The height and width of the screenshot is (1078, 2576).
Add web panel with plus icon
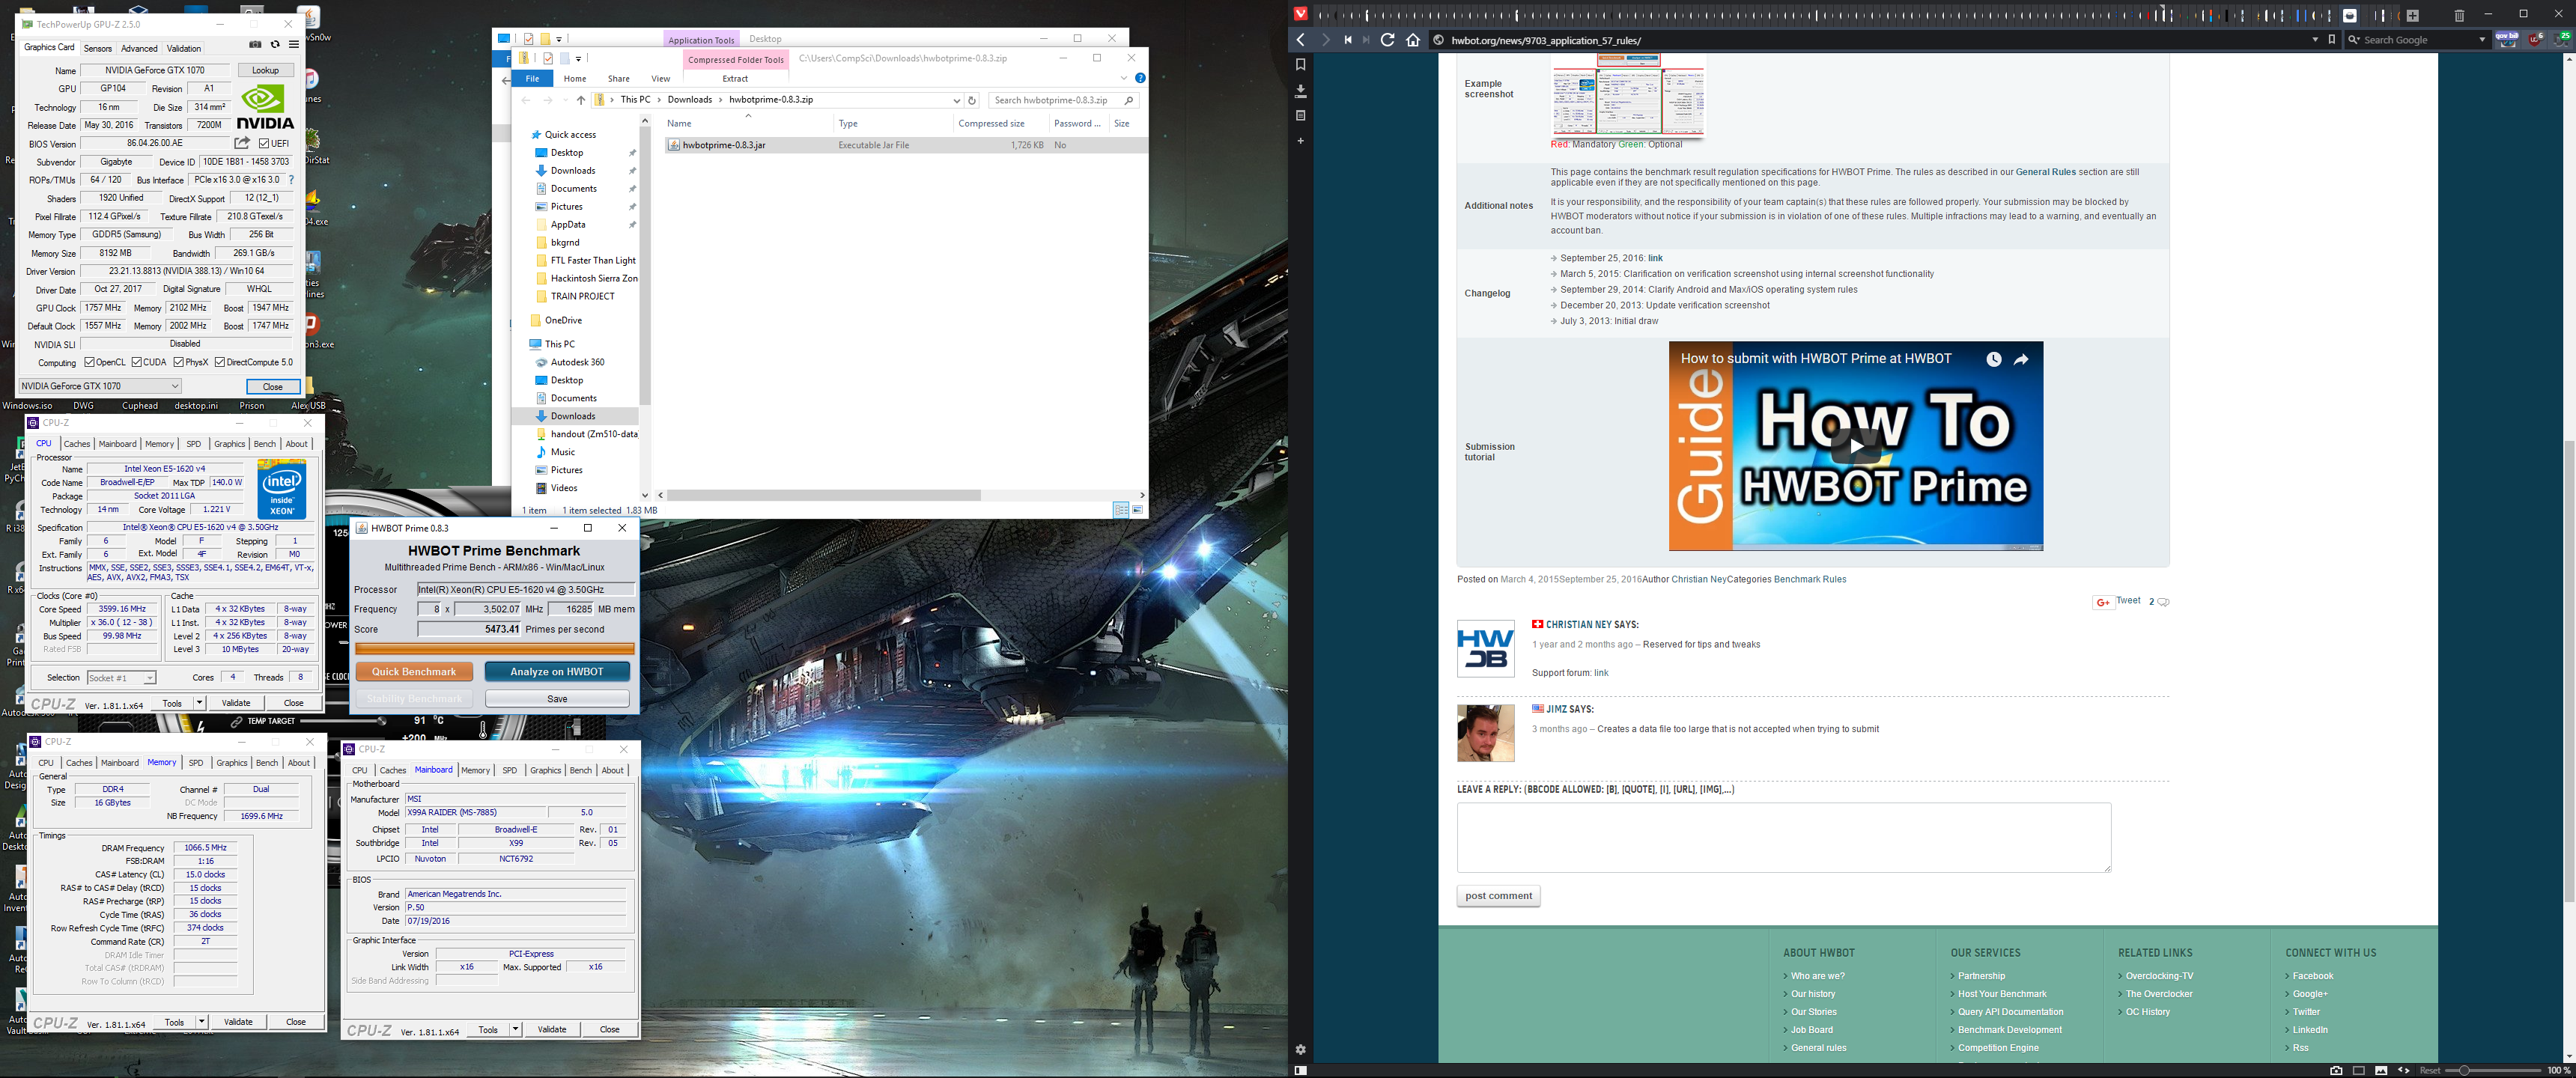1300,141
